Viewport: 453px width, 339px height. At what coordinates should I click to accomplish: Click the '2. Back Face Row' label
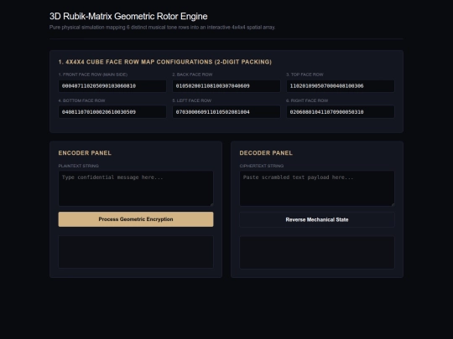(x=192, y=74)
